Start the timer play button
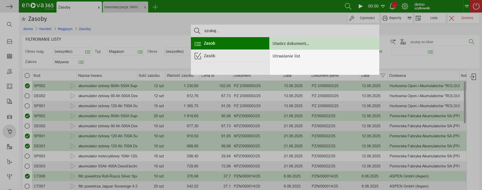This screenshot has width=482, height=190. 360,6
